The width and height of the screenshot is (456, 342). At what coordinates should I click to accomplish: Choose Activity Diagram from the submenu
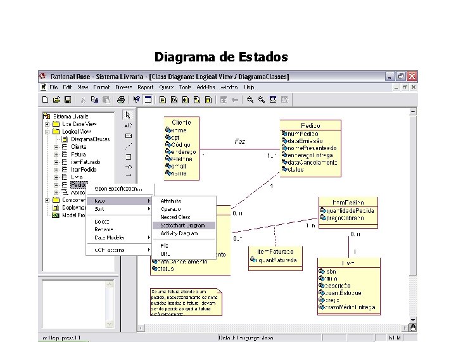click(x=184, y=234)
